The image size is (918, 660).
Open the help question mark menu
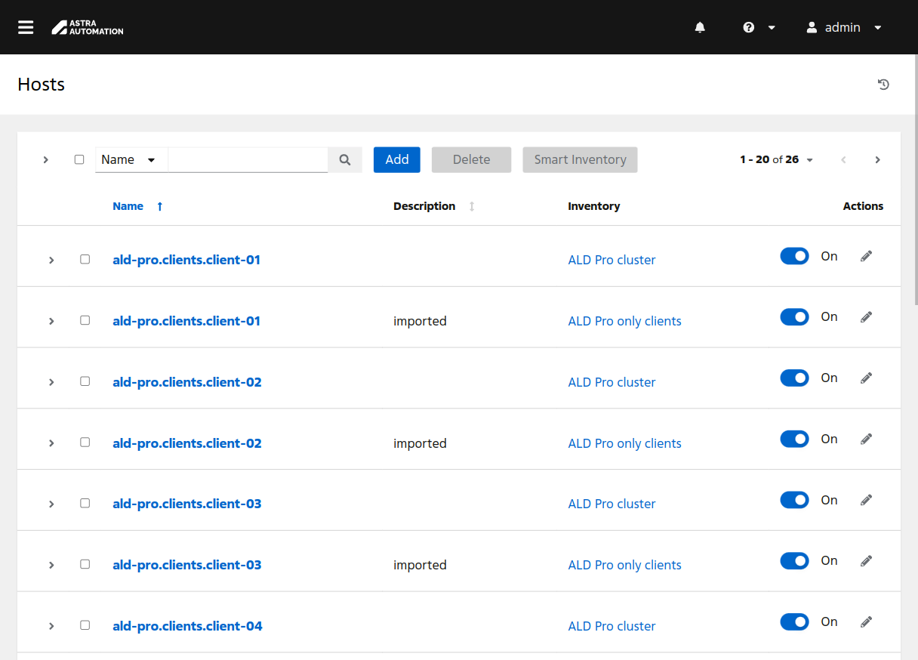point(749,27)
